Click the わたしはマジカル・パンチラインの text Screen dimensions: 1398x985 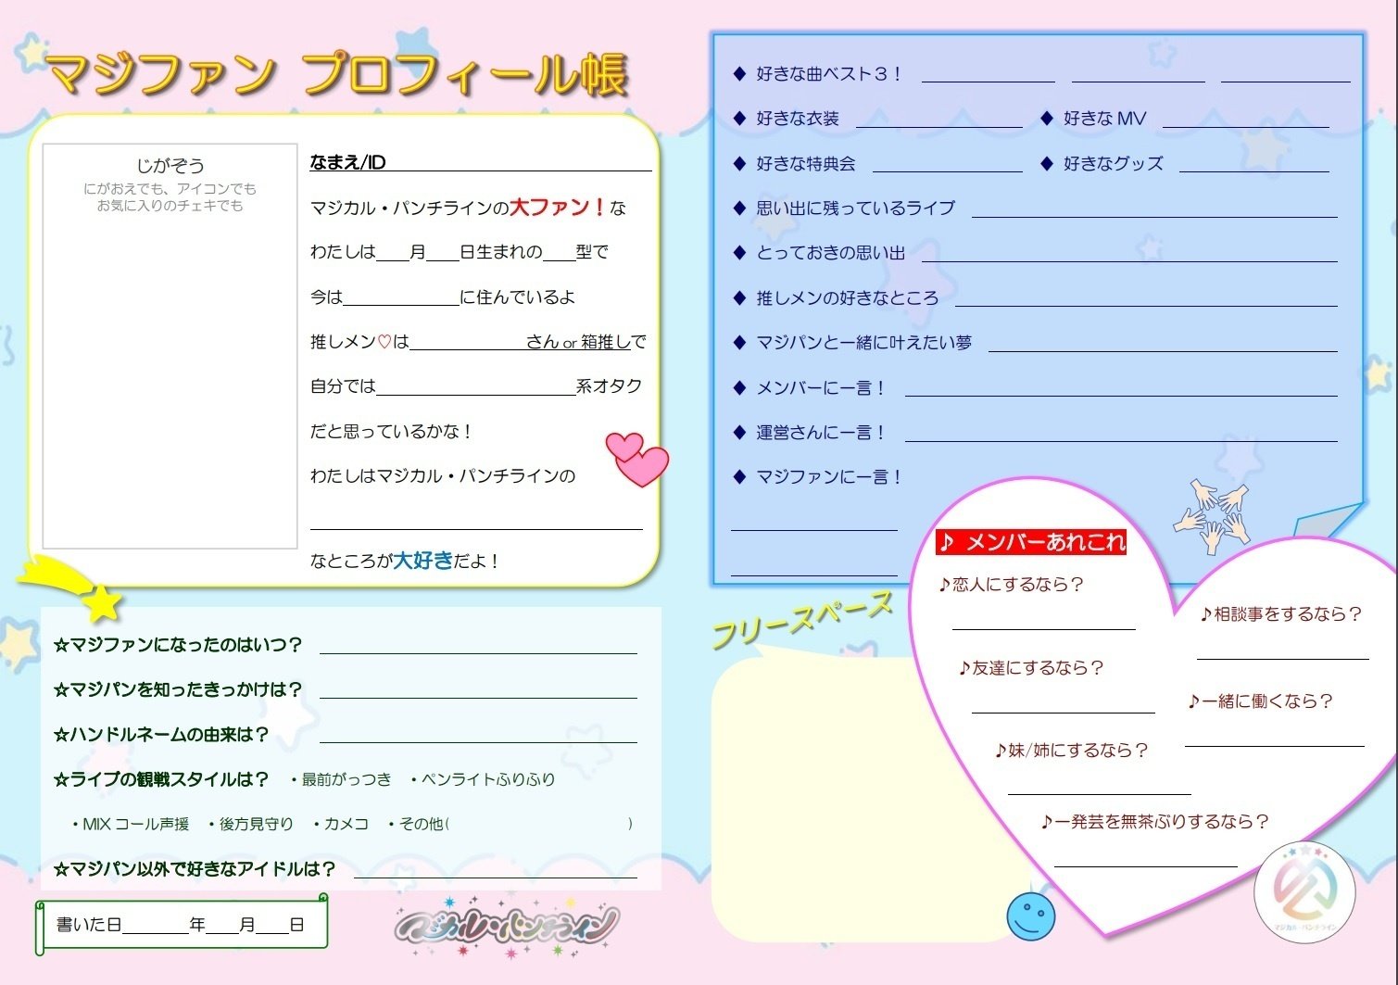[x=443, y=475]
